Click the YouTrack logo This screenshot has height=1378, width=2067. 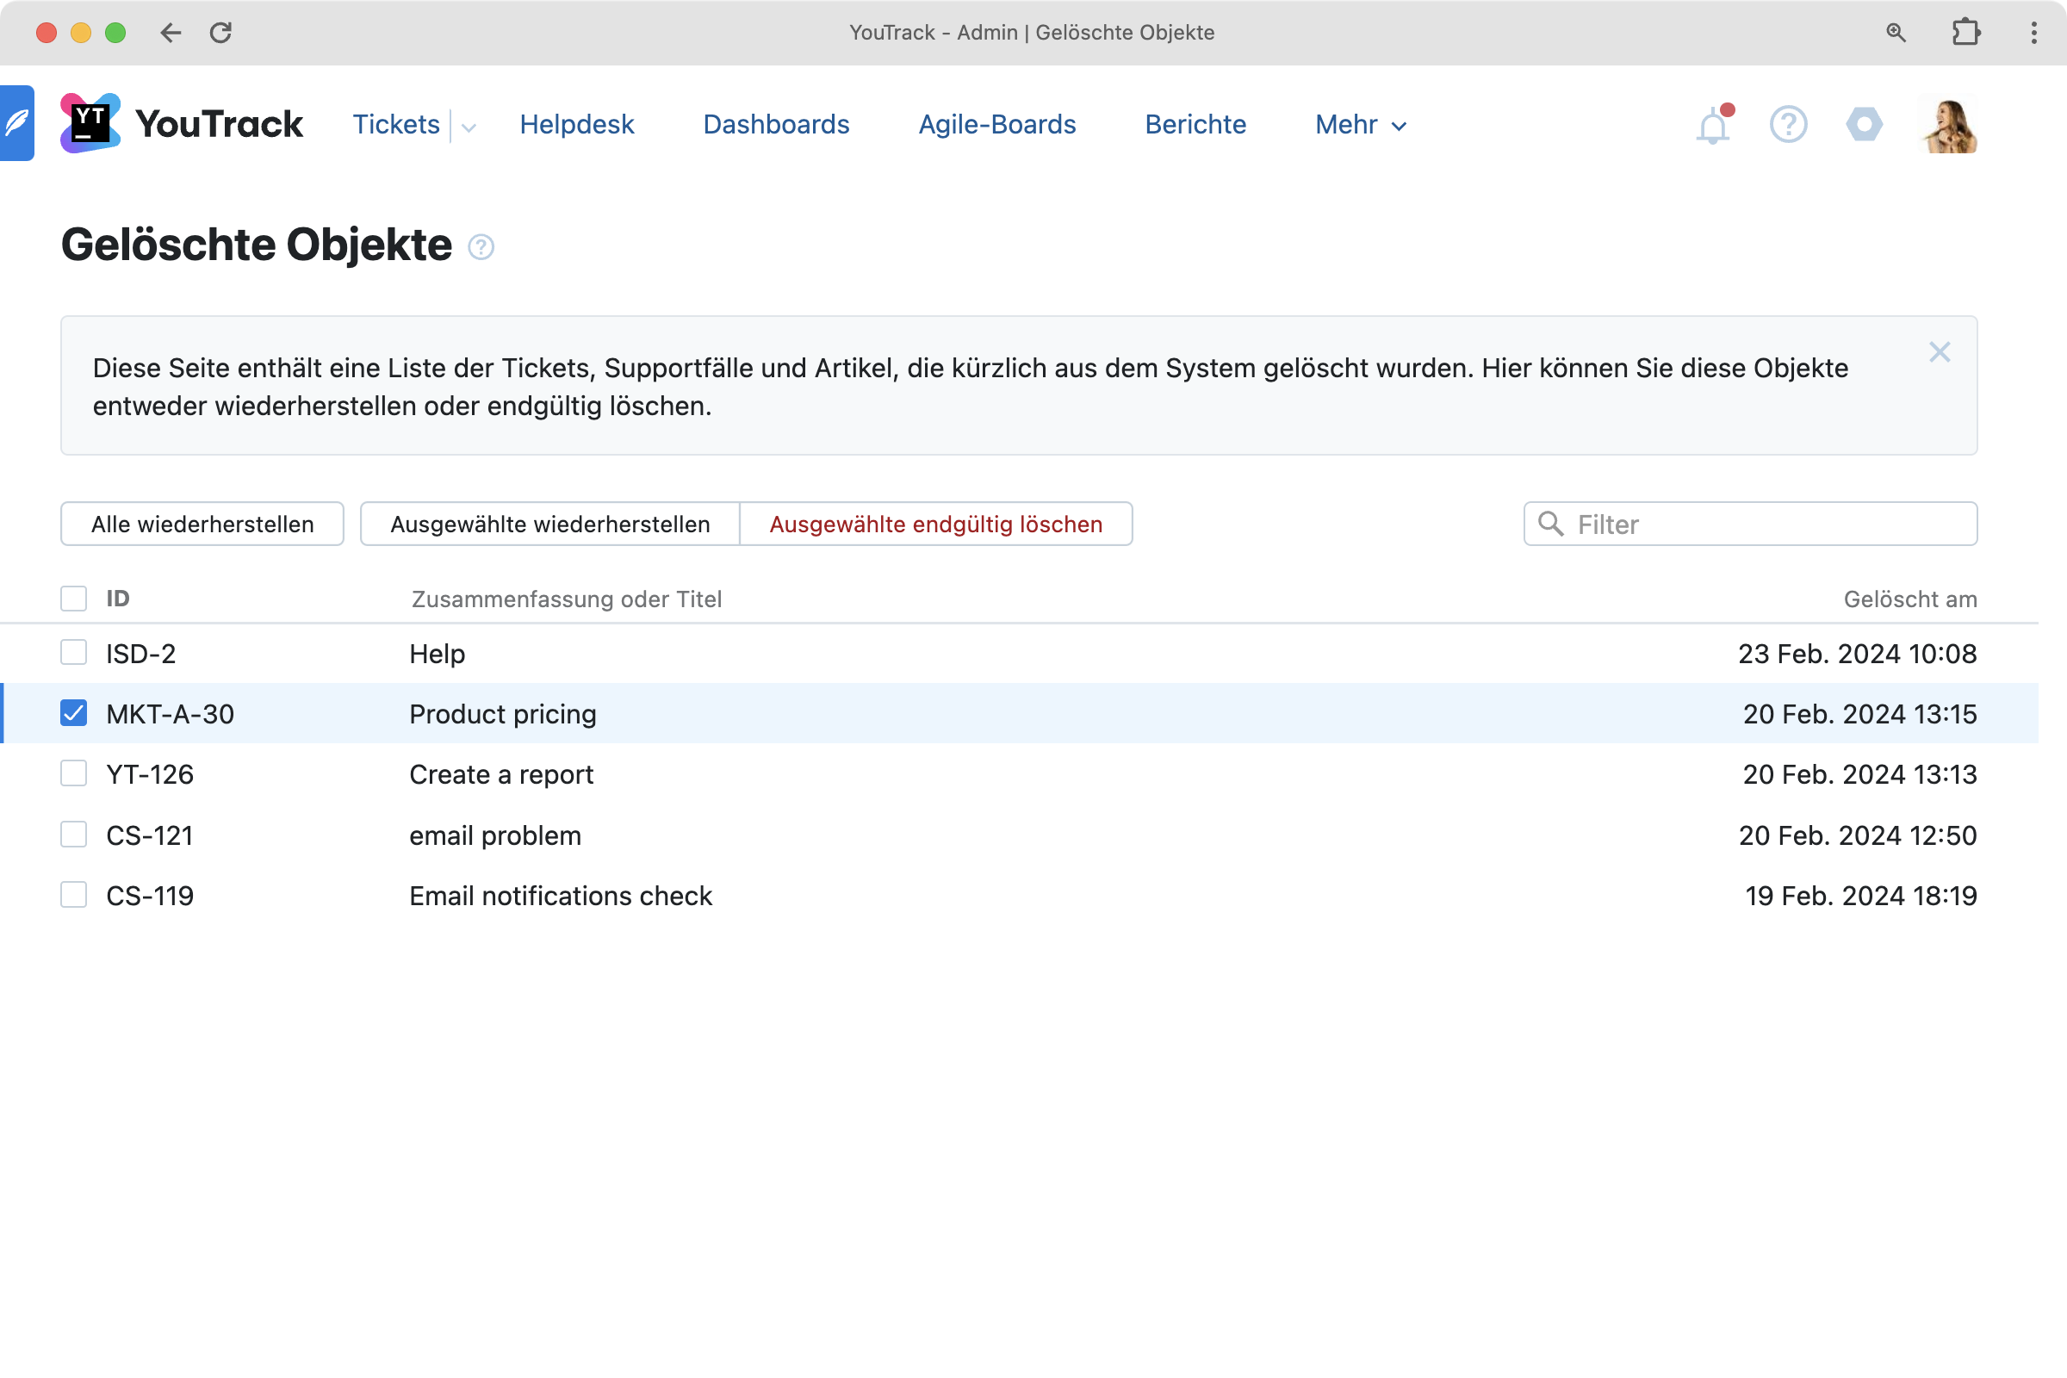(182, 124)
